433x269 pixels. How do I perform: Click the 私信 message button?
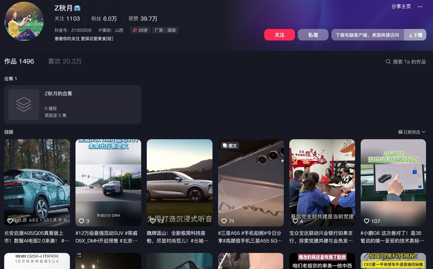[x=313, y=35]
